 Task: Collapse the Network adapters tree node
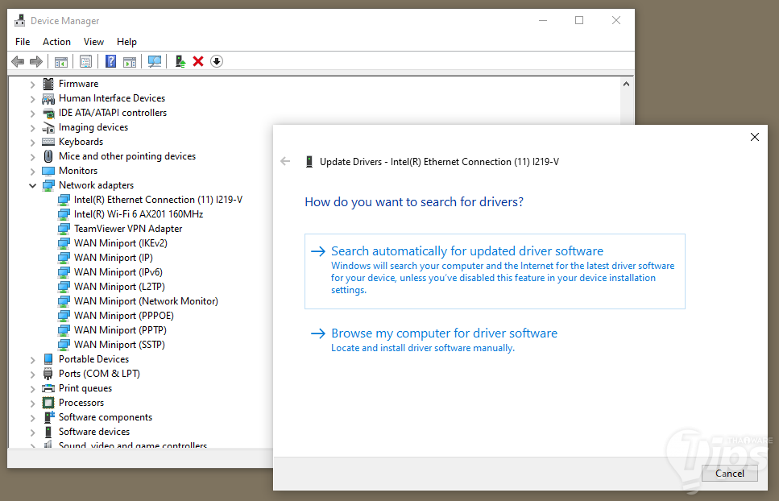(33, 185)
